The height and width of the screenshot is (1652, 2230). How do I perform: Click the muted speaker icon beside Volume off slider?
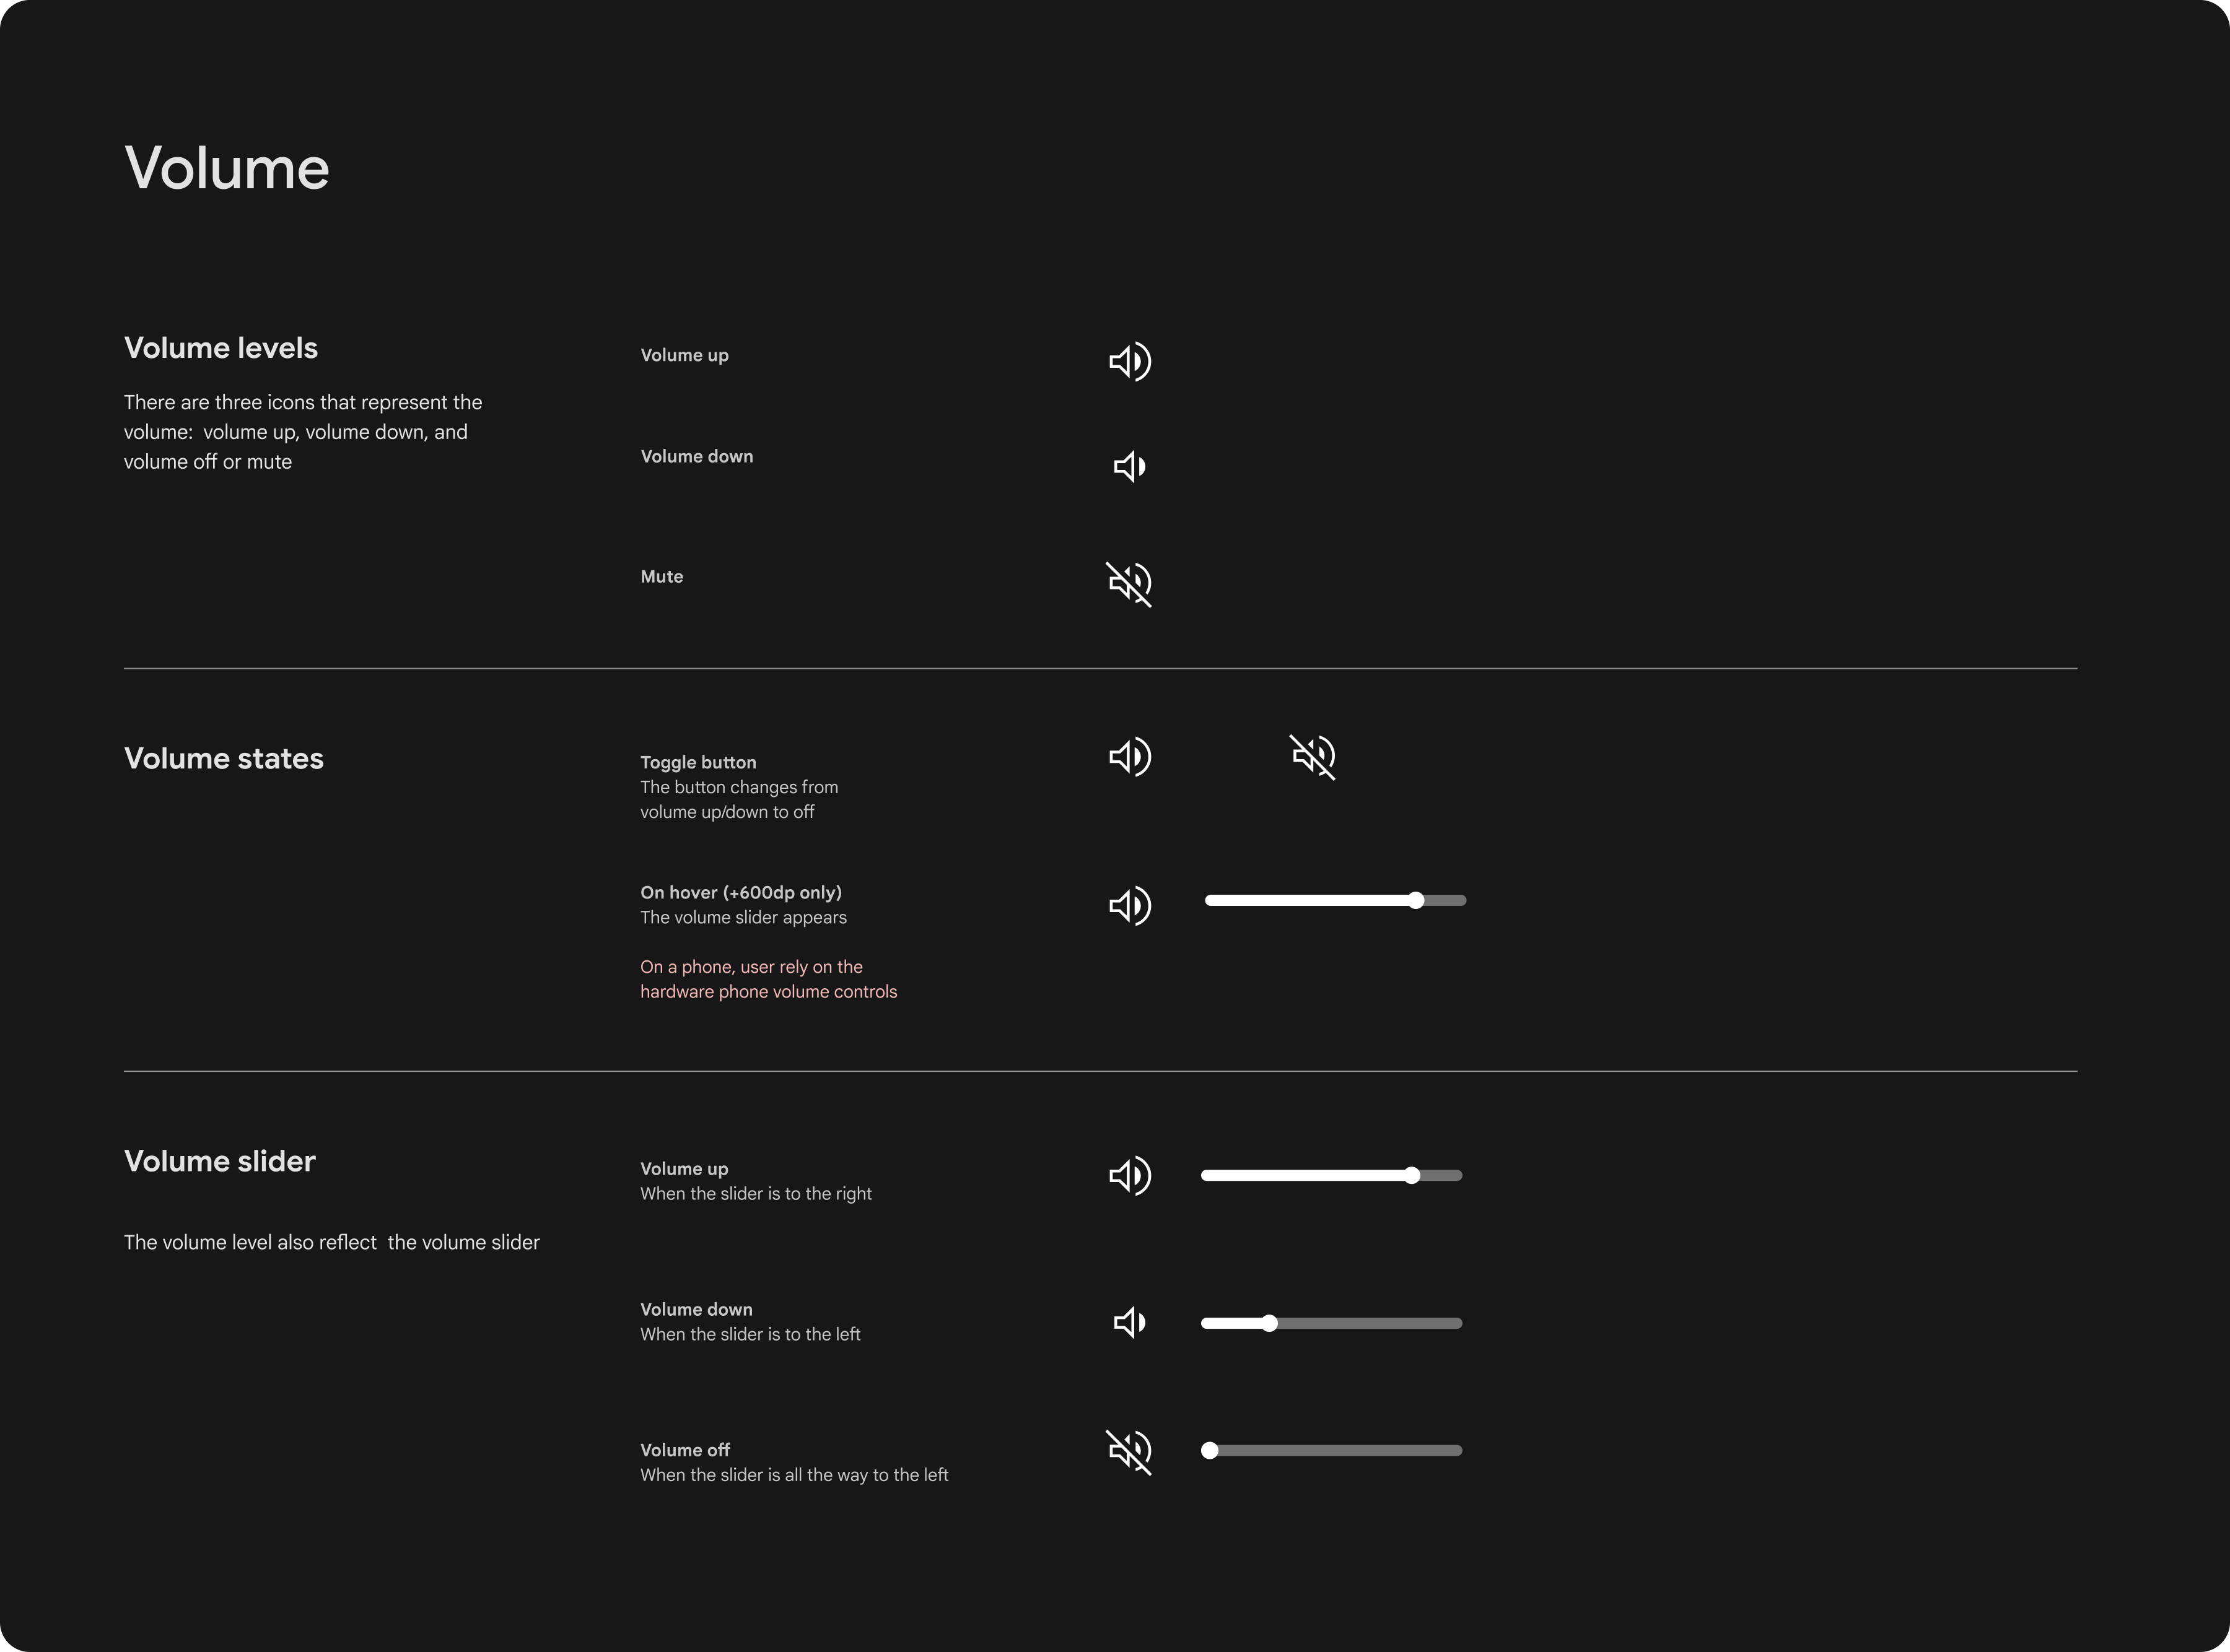pyautogui.click(x=1129, y=1451)
